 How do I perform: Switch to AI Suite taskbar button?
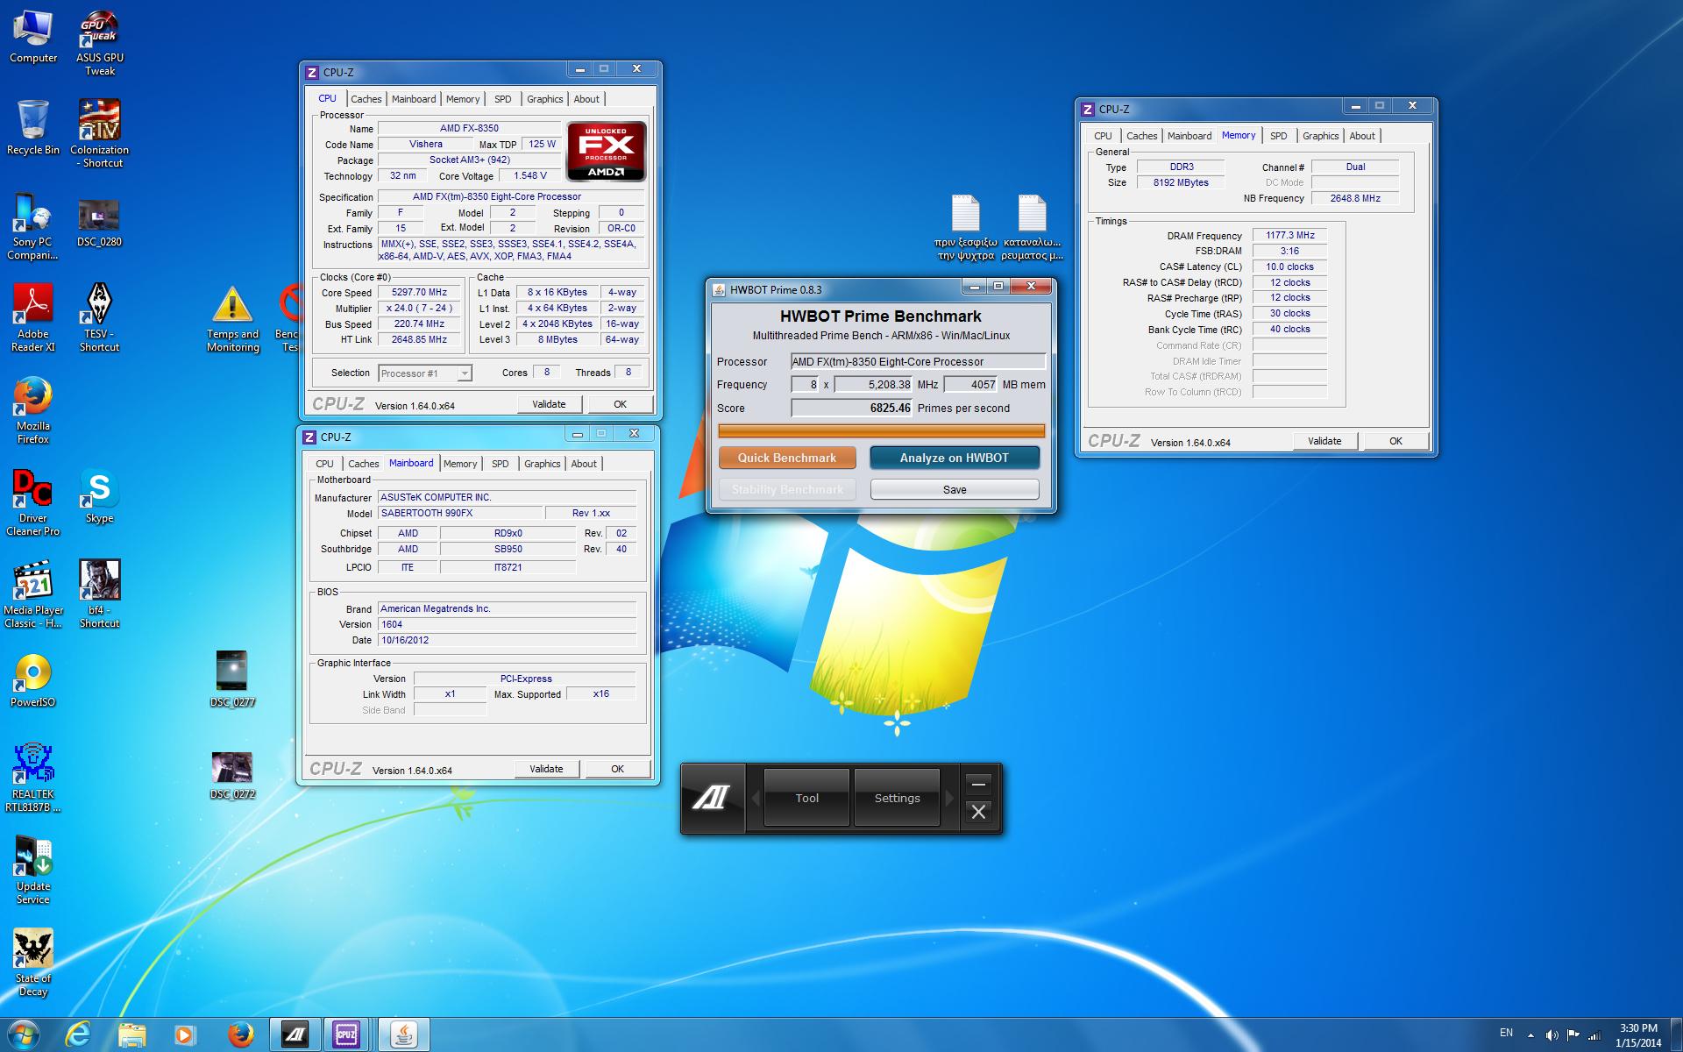coord(295,1034)
